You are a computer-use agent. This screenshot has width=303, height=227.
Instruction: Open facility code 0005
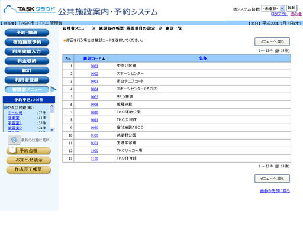(x=95, y=97)
